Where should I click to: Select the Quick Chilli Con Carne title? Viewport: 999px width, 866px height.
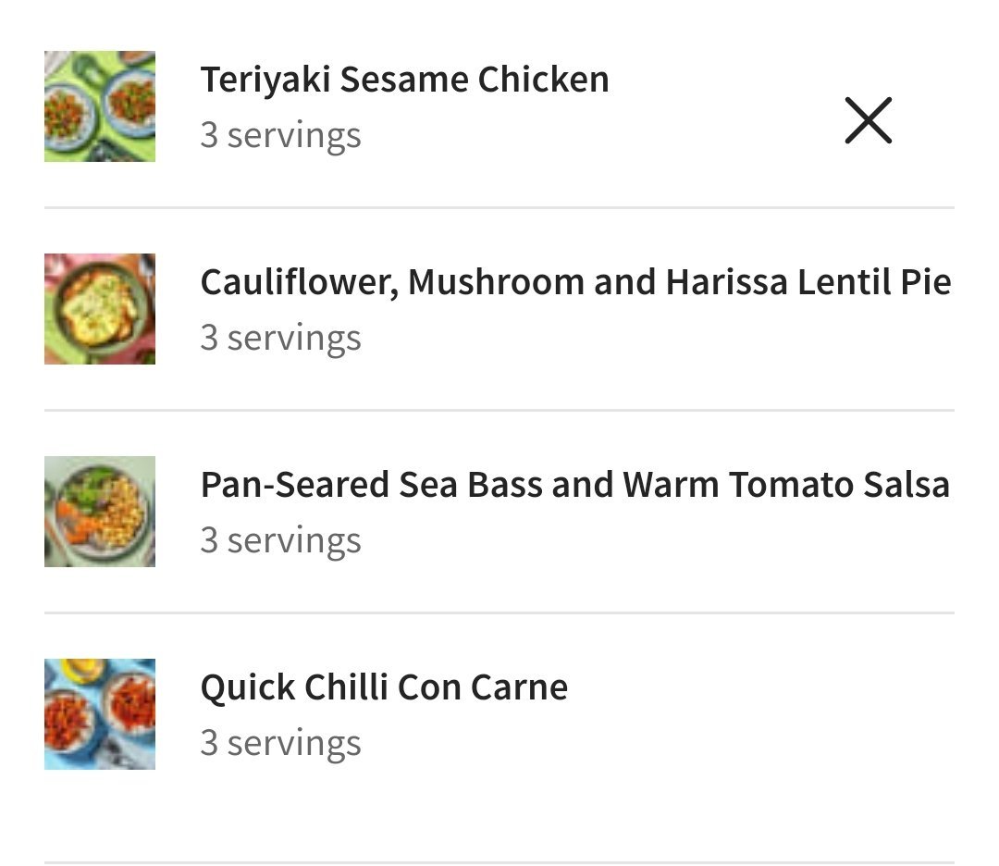pyautogui.click(x=384, y=687)
